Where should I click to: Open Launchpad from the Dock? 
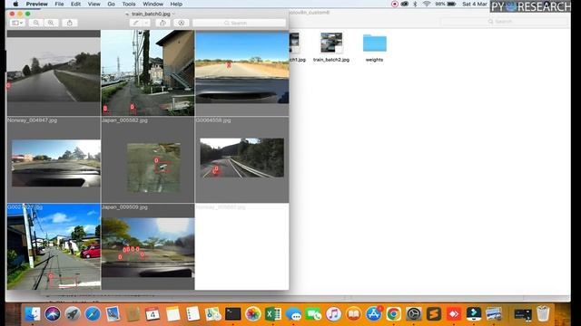coord(73,314)
